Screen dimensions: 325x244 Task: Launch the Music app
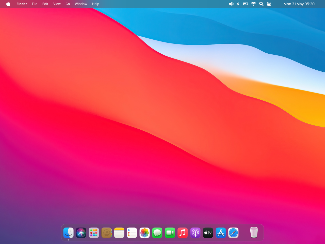point(183,233)
